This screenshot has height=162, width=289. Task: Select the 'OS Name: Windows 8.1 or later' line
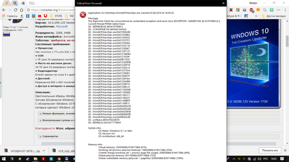(115, 131)
